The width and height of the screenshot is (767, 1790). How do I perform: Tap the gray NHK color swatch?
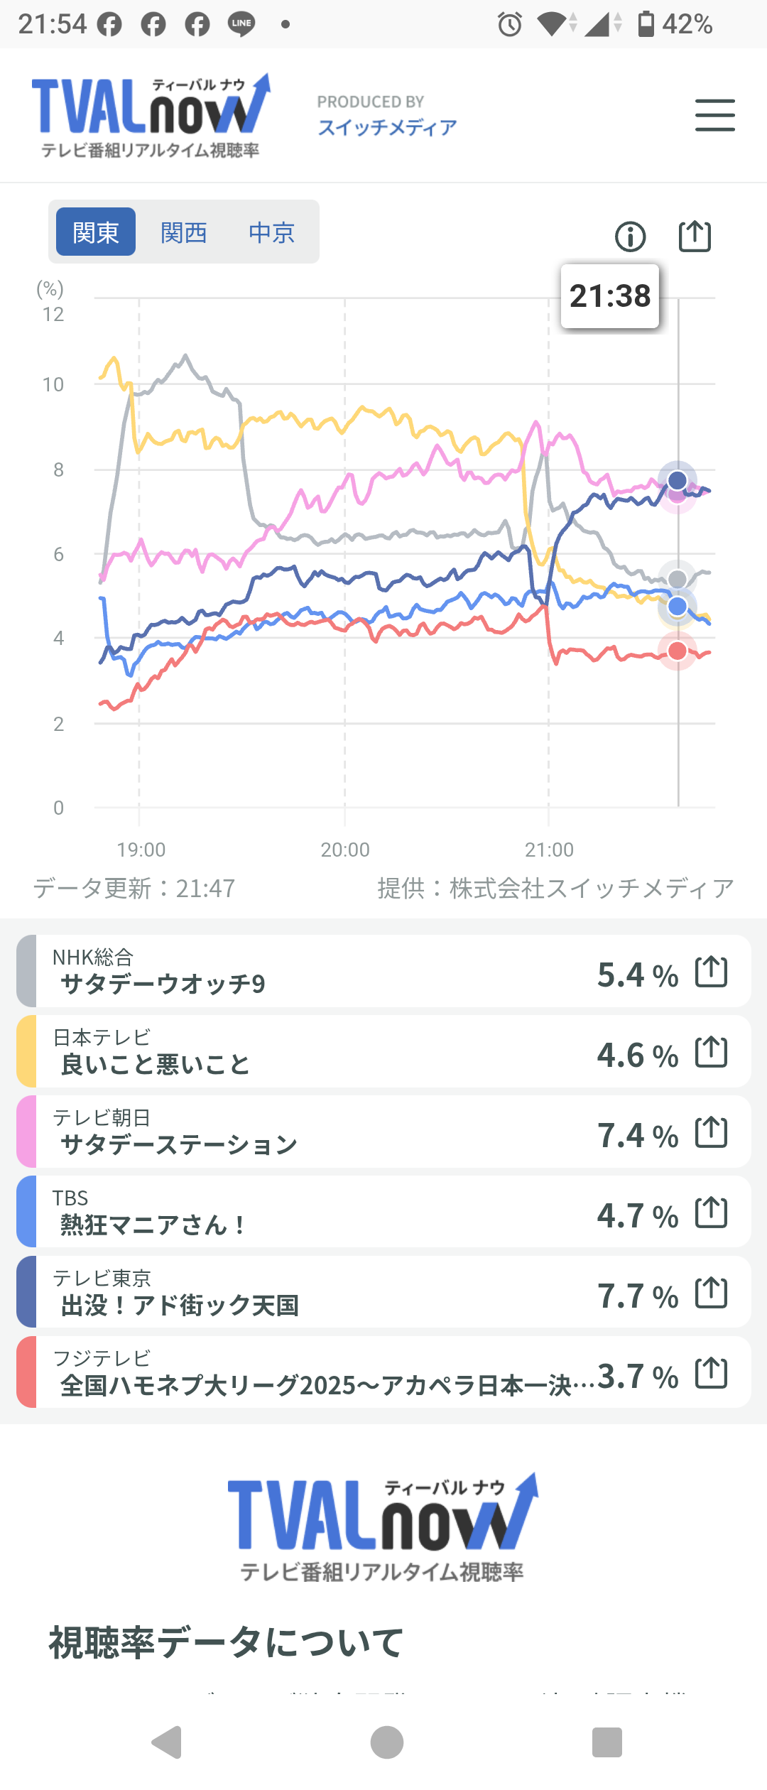point(26,971)
